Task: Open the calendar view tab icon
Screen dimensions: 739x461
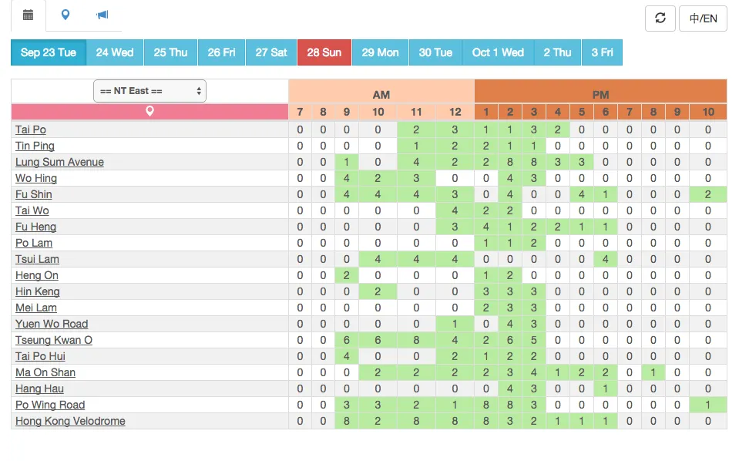Action: pos(29,15)
